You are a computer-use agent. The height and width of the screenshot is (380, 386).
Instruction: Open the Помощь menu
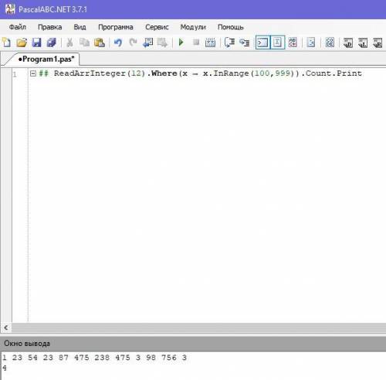231,27
